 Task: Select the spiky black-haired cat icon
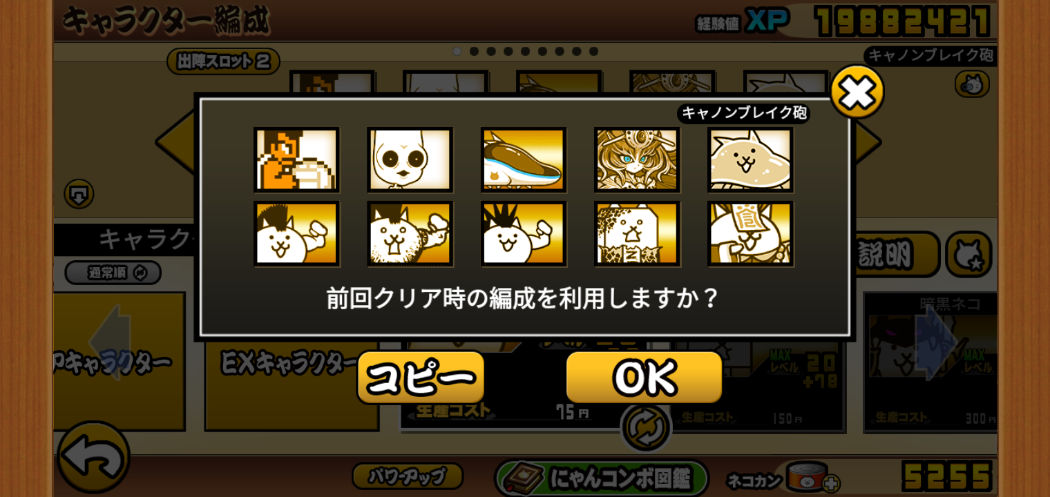click(524, 233)
